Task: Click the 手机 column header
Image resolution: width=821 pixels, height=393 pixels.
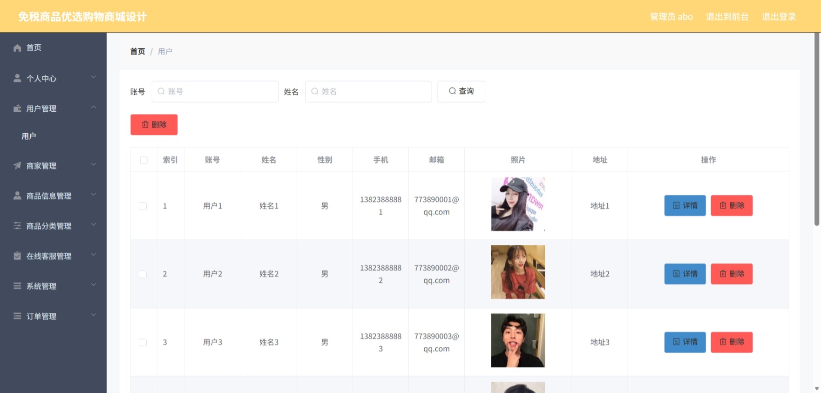Action: point(380,160)
